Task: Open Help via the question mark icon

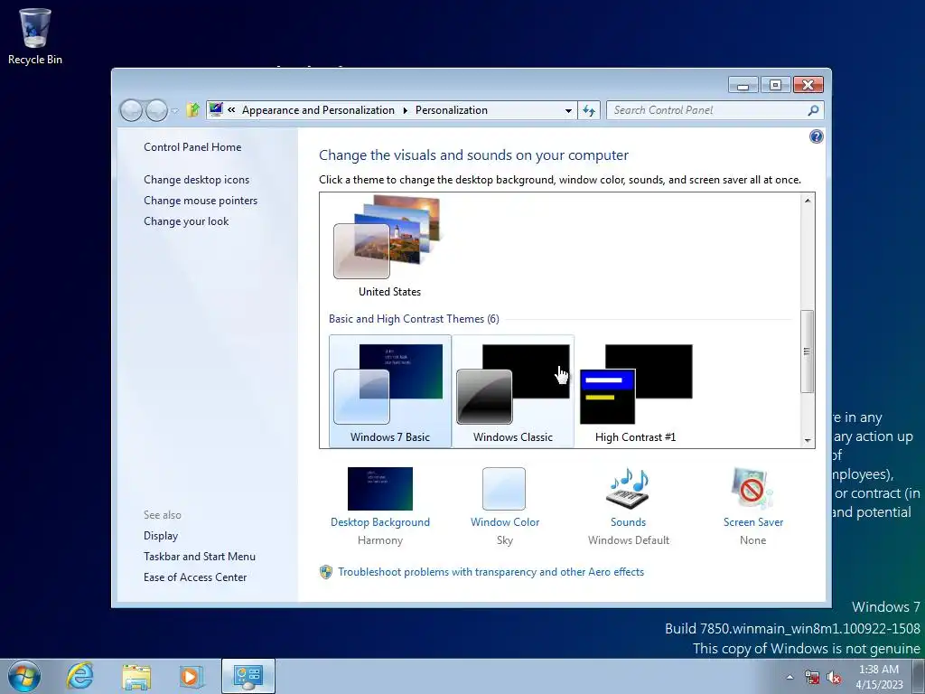Action: (x=817, y=137)
